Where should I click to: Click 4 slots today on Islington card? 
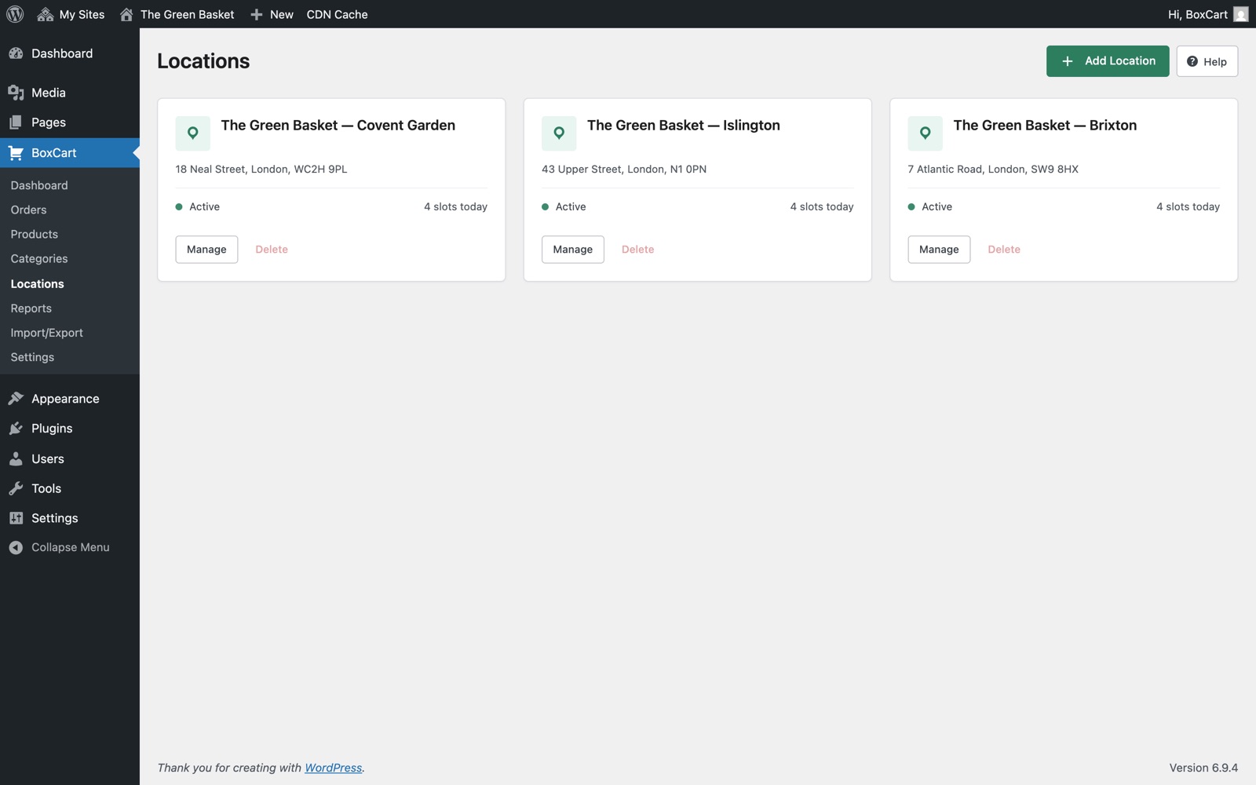pyautogui.click(x=822, y=206)
